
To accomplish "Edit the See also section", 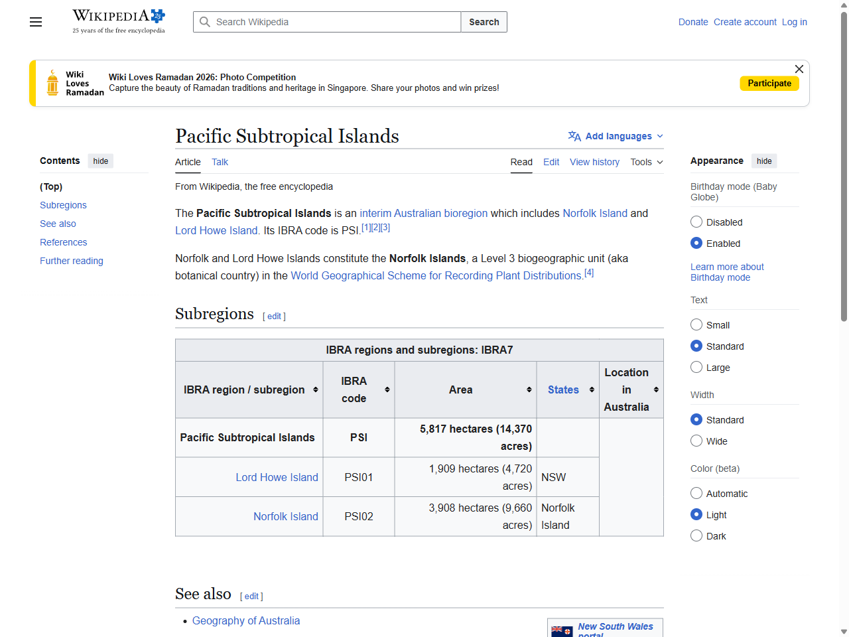I will pos(251,597).
